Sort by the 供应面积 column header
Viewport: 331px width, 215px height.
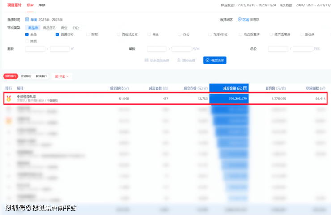(316, 88)
